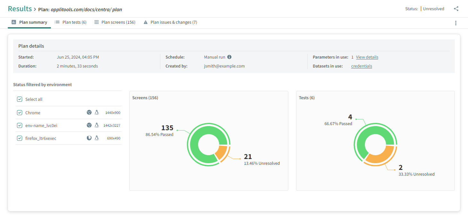468x215 pixels.
Task: Click the share icon near Status
Action: 456,9
